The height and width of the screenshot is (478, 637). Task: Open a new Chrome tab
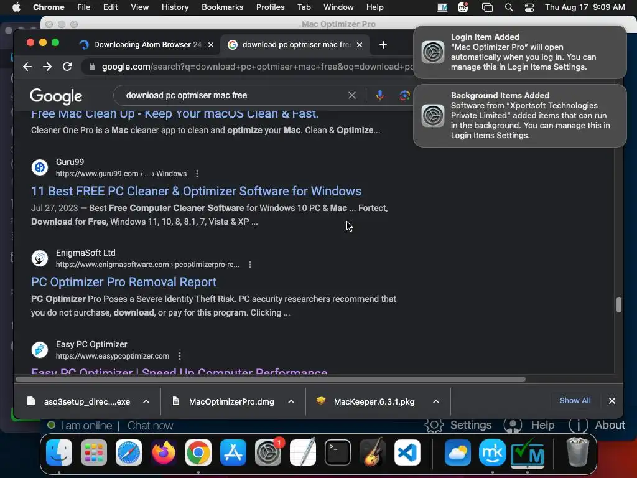pyautogui.click(x=383, y=45)
